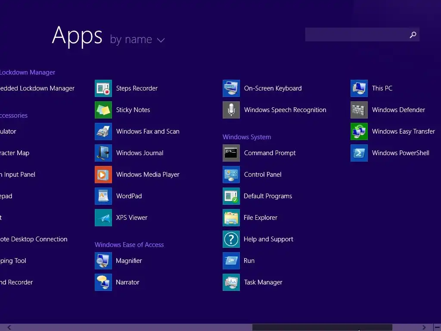
Task: Click the 'Windows Speech Recognition' label
Action: [x=285, y=110]
